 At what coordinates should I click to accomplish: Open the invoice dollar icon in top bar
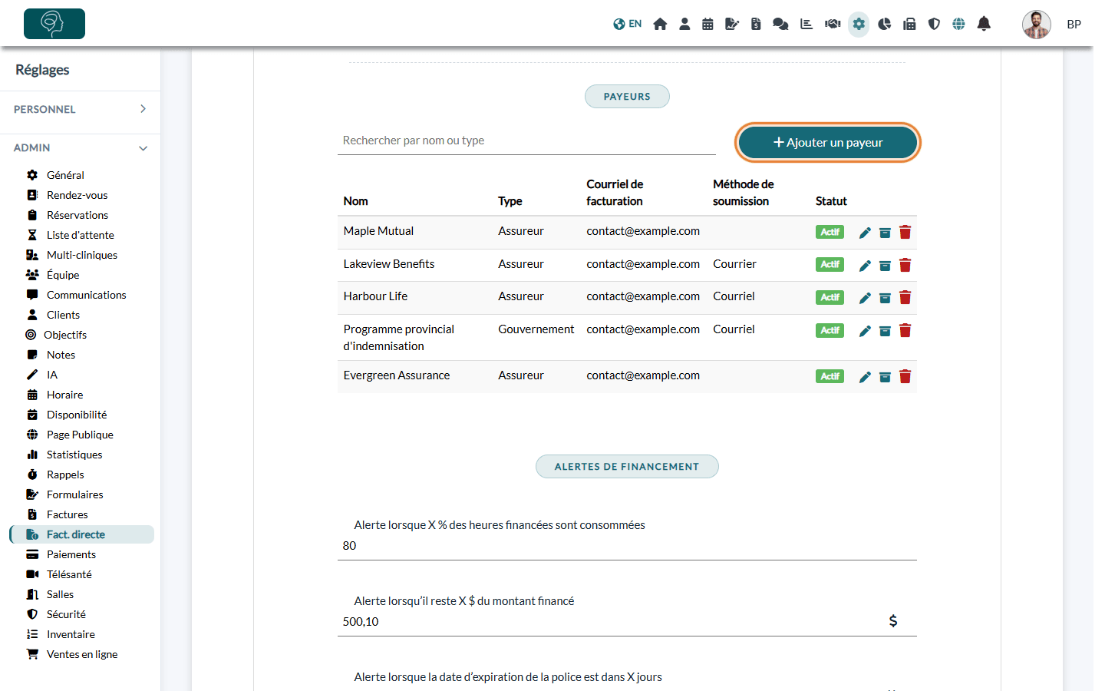(x=756, y=24)
